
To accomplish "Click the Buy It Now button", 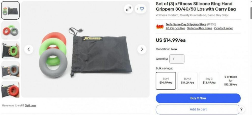I will pos(198,98).
